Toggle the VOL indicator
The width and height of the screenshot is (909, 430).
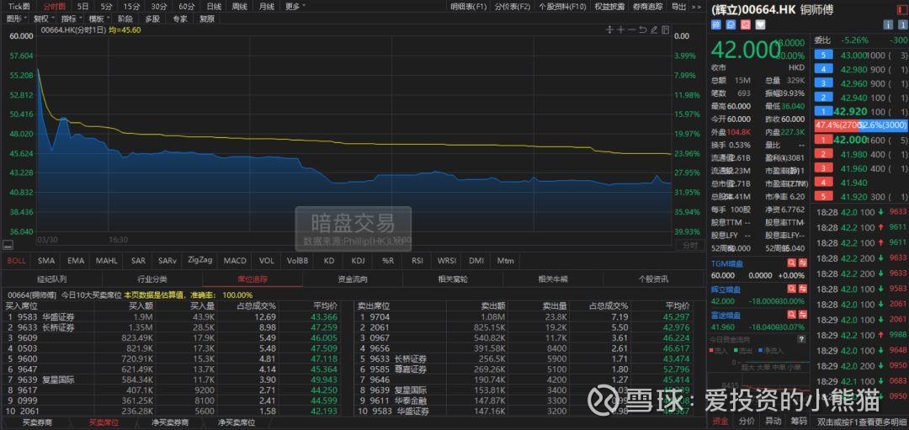coord(267,261)
